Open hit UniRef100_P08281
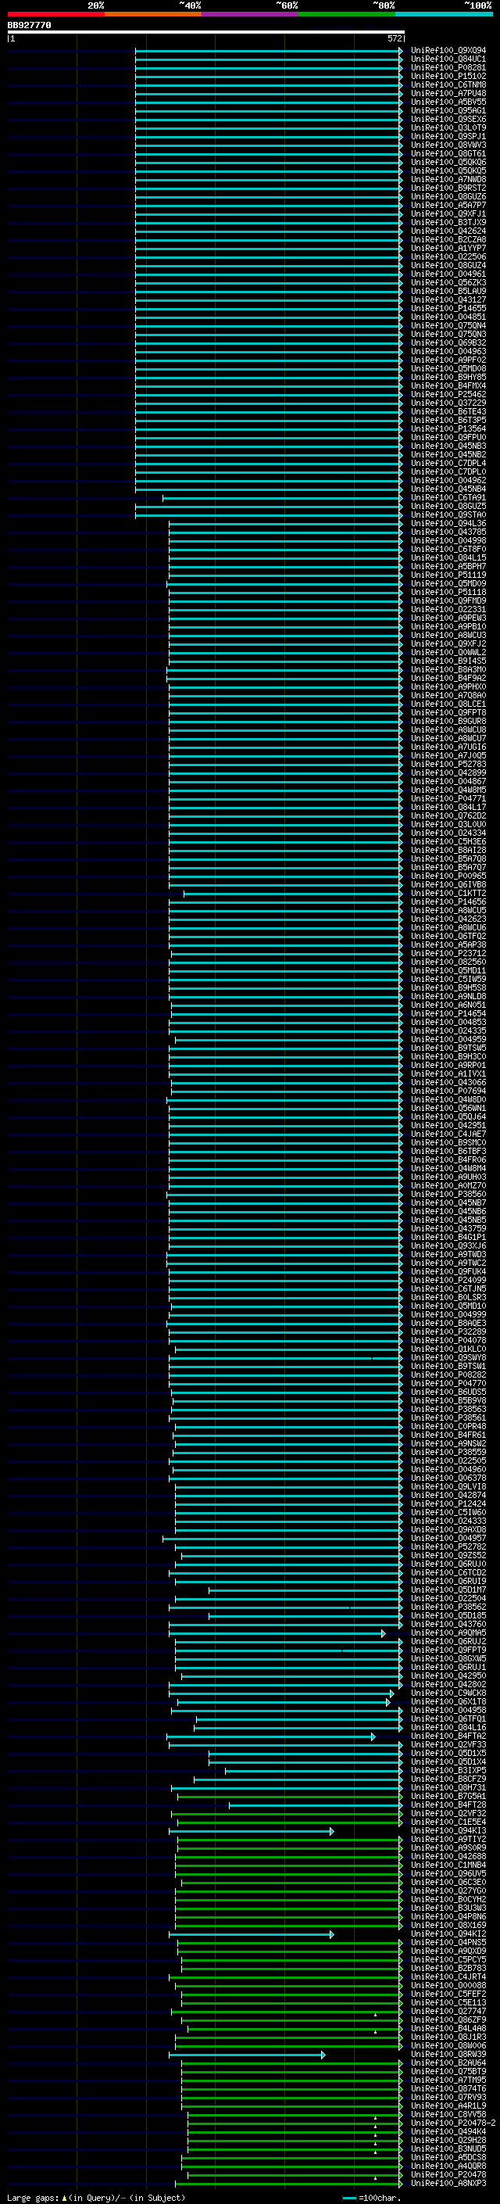500x2204 pixels. (x=448, y=67)
